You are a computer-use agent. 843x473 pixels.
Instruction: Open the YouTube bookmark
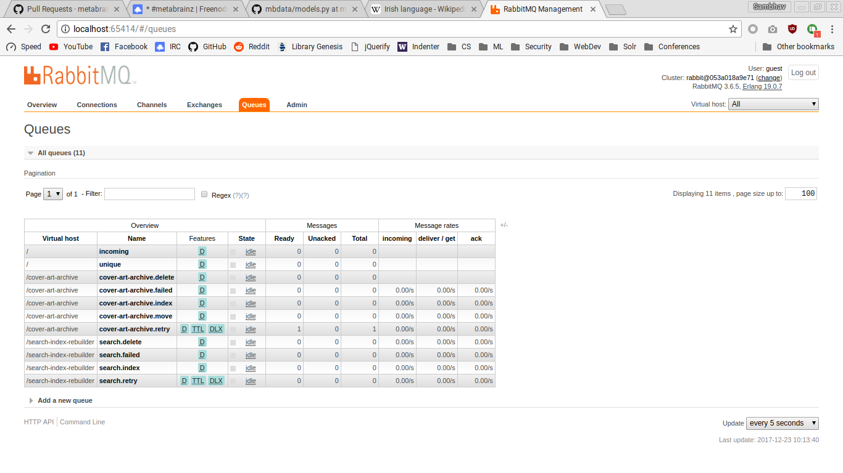[x=71, y=47]
